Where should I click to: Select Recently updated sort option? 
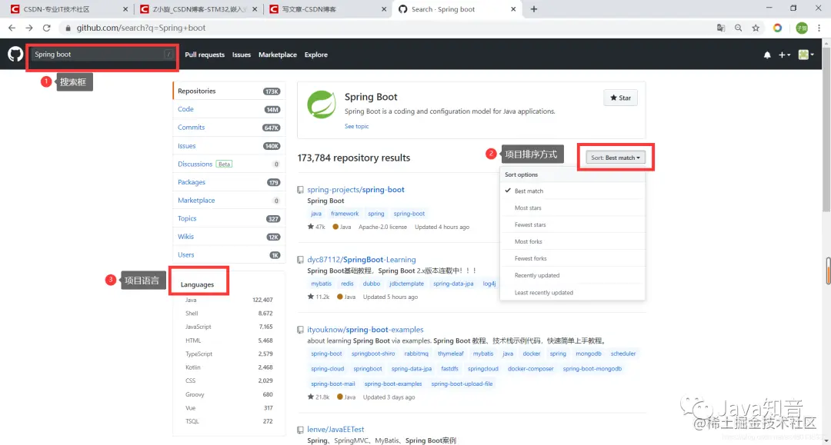point(572,276)
